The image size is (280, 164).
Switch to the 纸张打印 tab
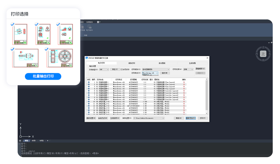coord(132,63)
